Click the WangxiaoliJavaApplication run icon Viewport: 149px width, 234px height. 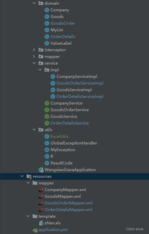coord(41,170)
